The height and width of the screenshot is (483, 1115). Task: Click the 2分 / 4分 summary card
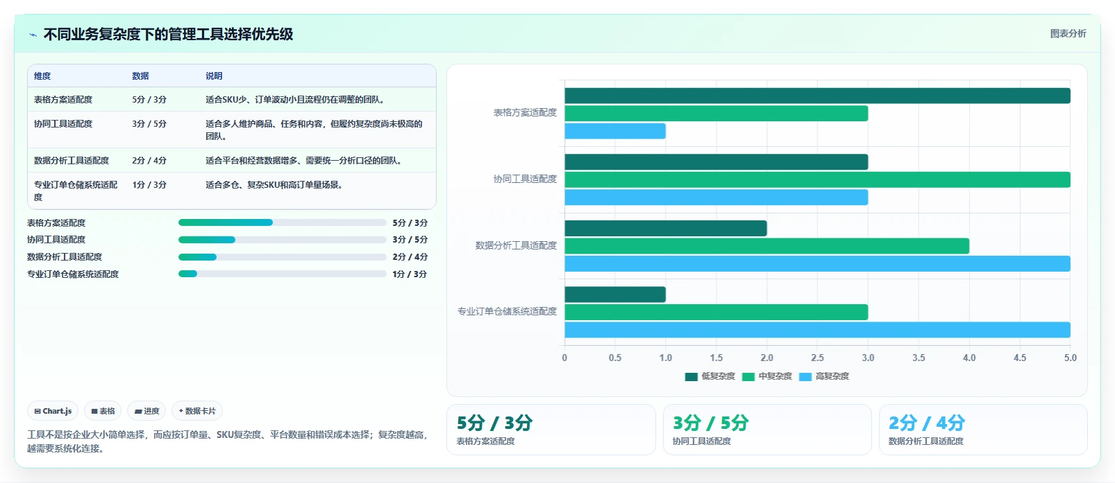[983, 430]
